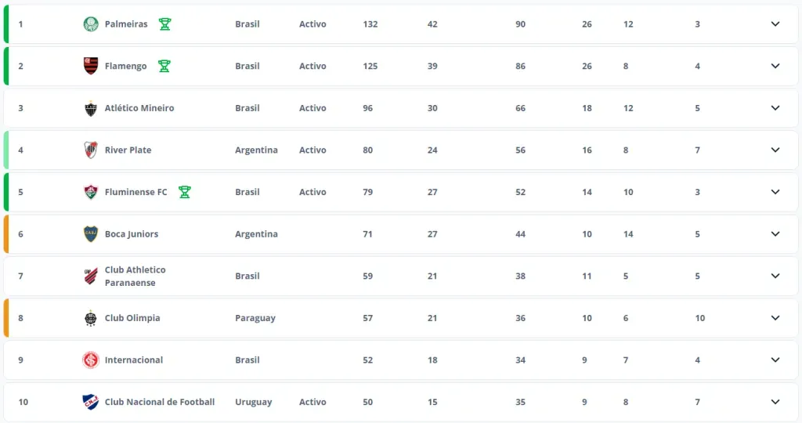Click the trophy icon beside Fluminense FC

point(184,192)
